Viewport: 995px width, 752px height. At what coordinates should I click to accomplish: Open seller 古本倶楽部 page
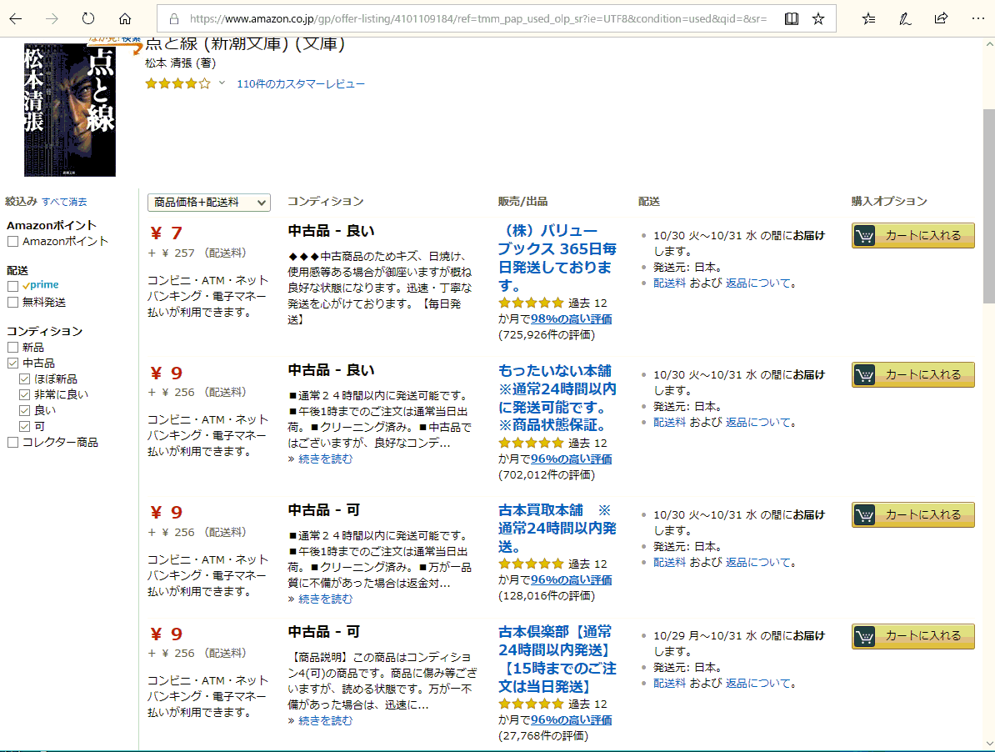click(x=557, y=659)
